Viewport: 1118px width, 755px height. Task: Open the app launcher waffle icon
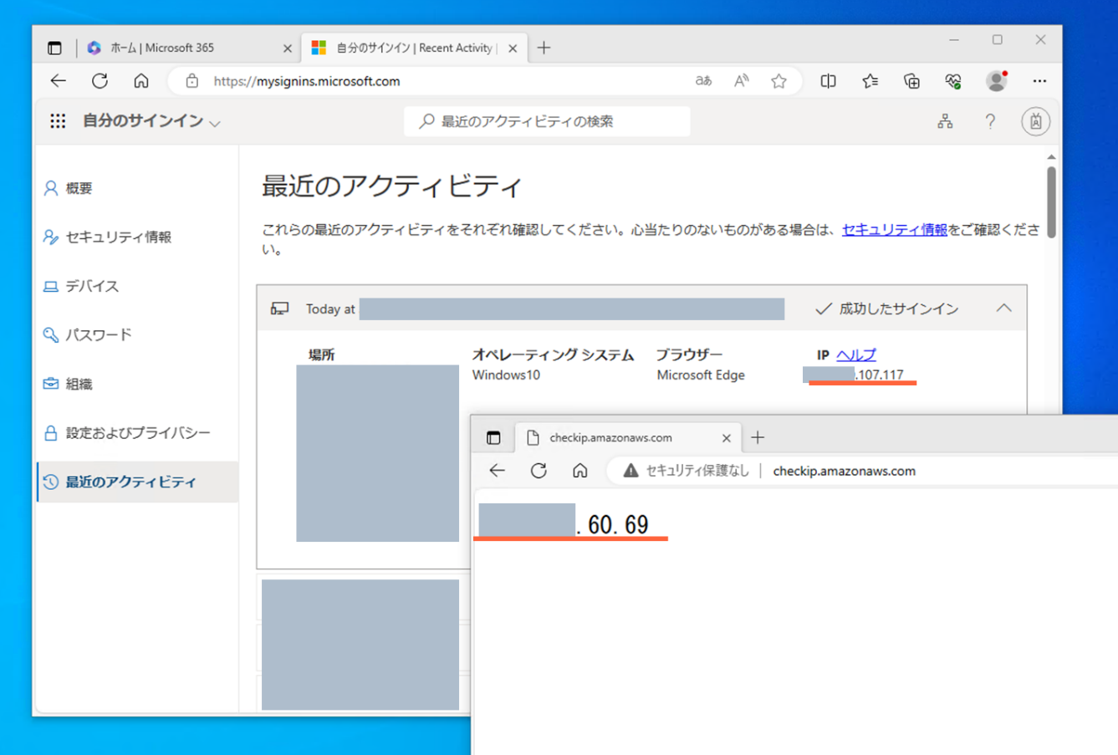(58, 121)
